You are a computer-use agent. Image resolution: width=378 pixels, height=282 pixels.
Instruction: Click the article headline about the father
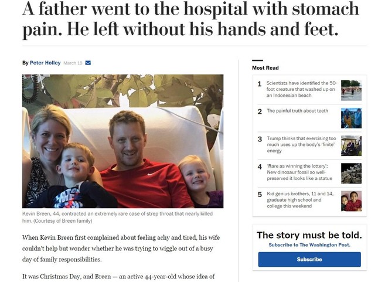(190, 19)
